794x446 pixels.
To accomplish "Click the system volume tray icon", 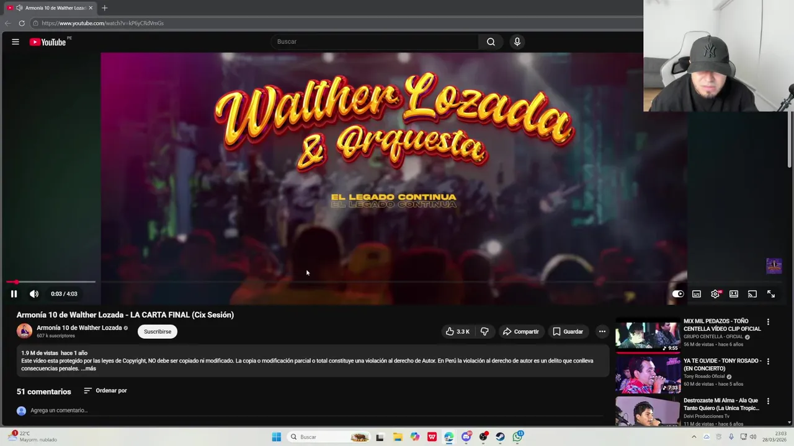I will [753, 437].
